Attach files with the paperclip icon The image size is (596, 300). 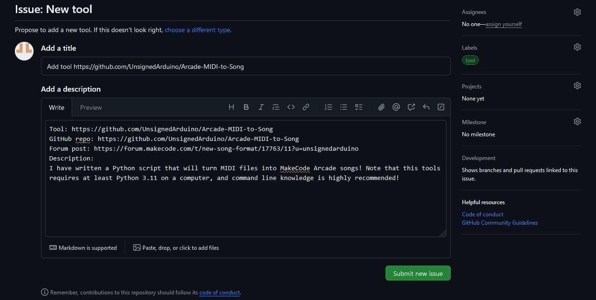click(x=381, y=107)
